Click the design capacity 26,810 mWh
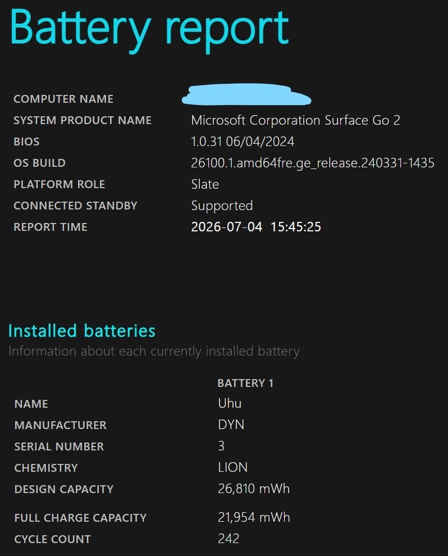448x556 pixels. point(254,489)
